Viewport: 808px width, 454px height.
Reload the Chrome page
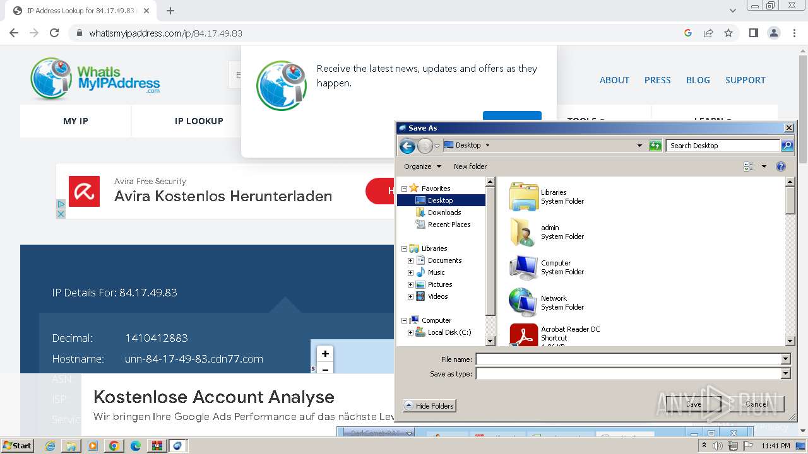point(54,33)
